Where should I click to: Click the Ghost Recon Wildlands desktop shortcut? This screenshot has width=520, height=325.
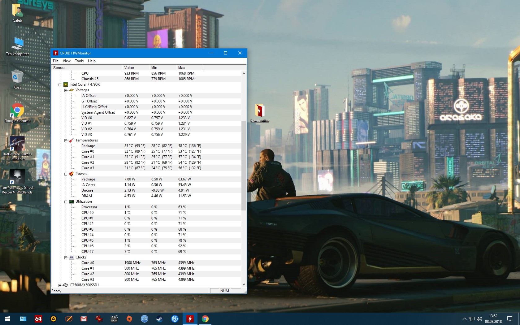click(17, 182)
